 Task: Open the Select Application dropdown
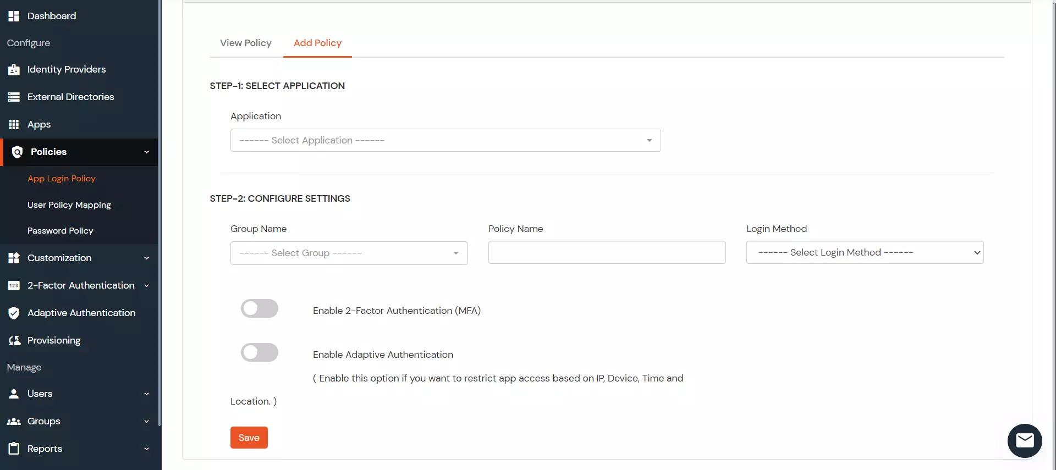coord(446,140)
